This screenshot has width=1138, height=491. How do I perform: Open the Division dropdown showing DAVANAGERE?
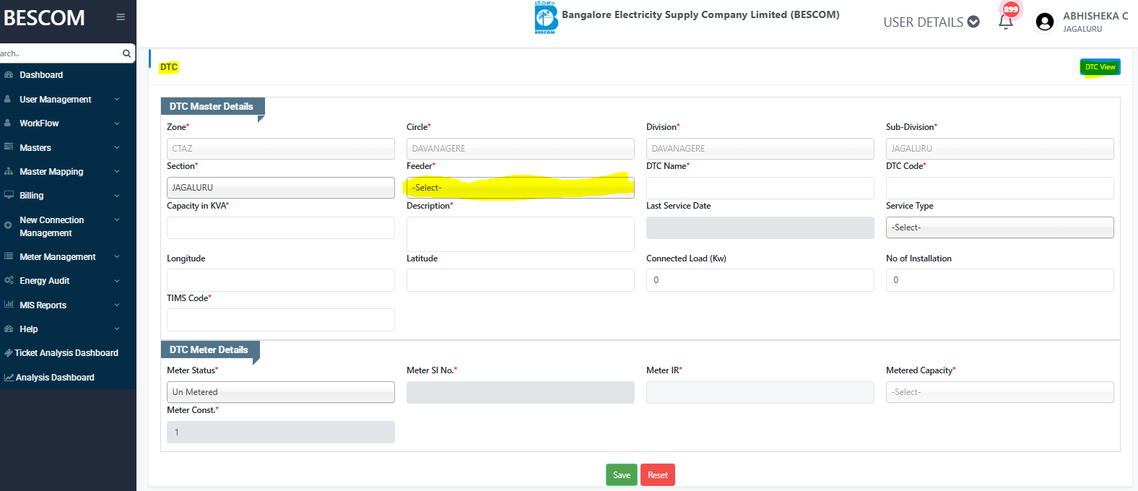[760, 149]
